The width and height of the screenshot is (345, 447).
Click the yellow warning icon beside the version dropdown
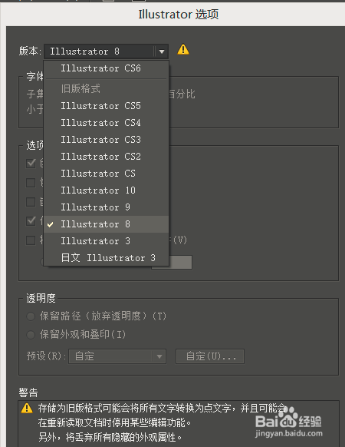point(183,49)
